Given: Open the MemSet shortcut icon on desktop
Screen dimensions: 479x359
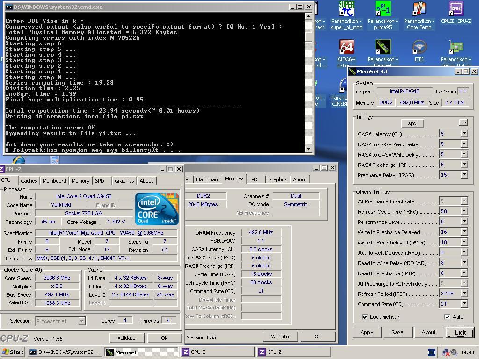Looking at the screenshot, I should pos(383,53).
